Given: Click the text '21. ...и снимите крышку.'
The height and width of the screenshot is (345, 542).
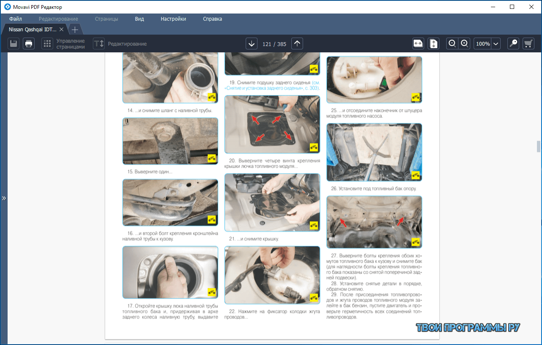Looking at the screenshot, I should tap(254, 239).
